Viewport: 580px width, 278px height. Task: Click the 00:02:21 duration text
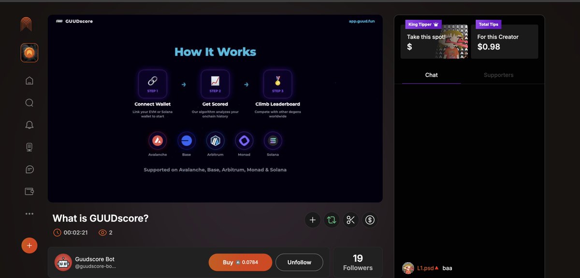click(75, 233)
